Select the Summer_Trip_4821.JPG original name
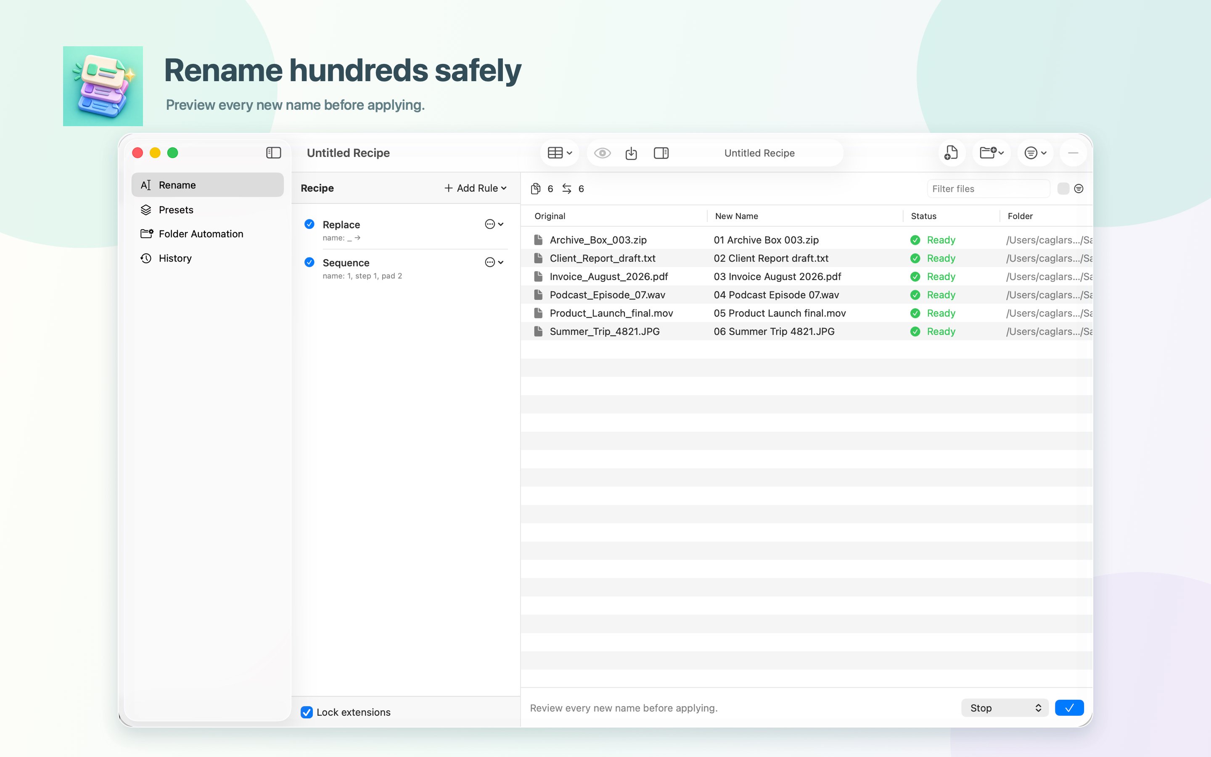This screenshot has width=1211, height=757. (605, 331)
